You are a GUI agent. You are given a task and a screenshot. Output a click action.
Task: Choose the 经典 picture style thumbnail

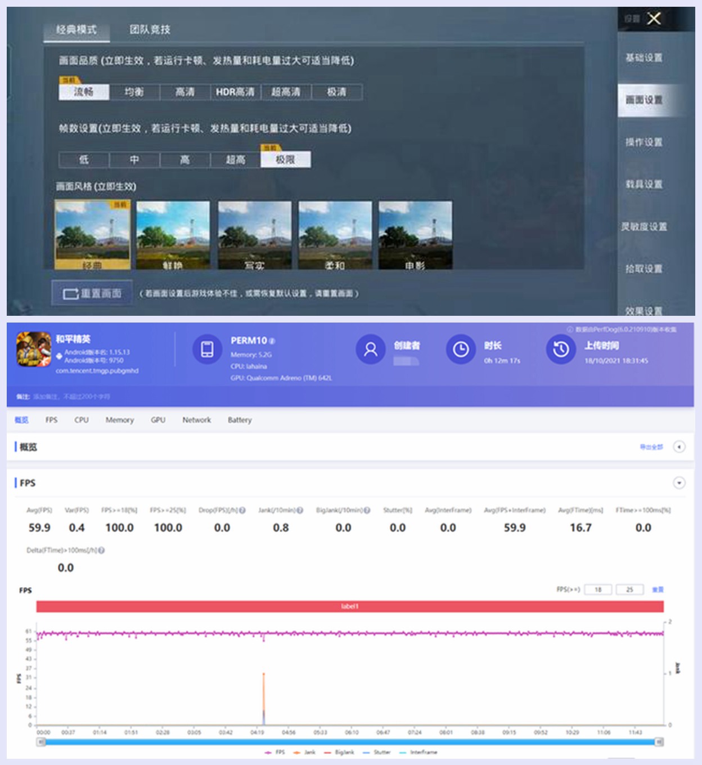tap(93, 235)
